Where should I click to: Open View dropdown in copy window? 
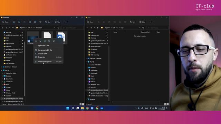(x=143, y=22)
